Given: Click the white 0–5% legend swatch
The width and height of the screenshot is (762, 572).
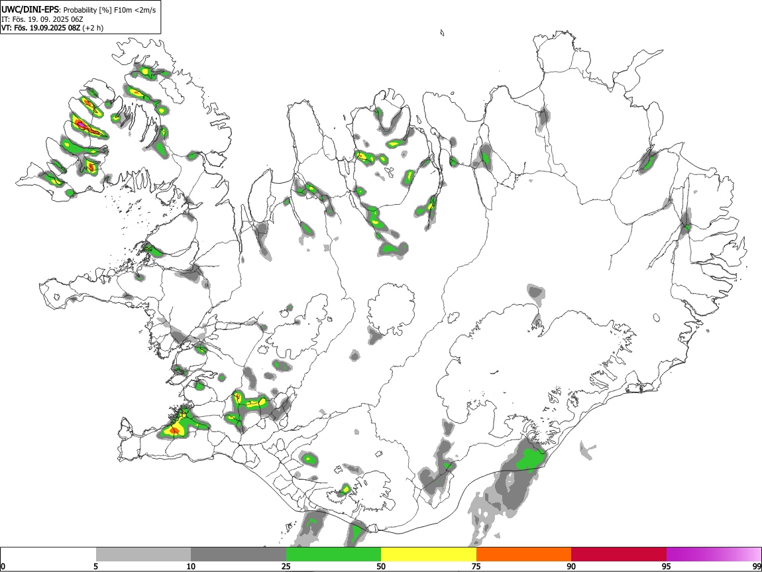Looking at the screenshot, I should pyautogui.click(x=48, y=555).
